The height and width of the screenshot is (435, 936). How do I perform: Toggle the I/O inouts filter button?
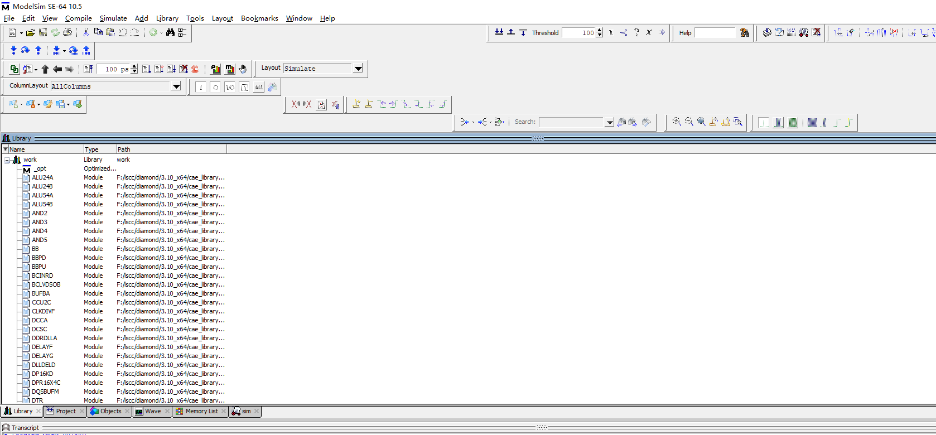tap(230, 87)
